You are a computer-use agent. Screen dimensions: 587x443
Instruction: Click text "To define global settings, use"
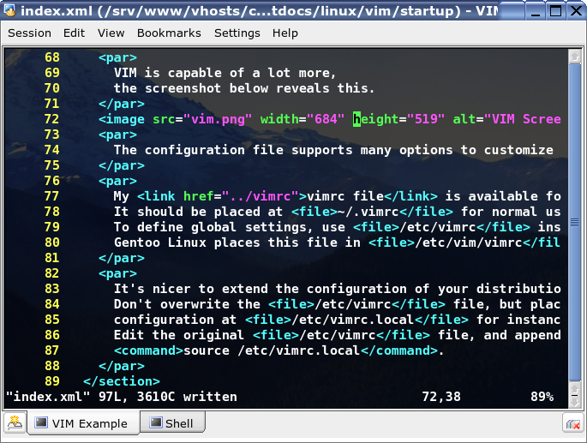click(229, 227)
